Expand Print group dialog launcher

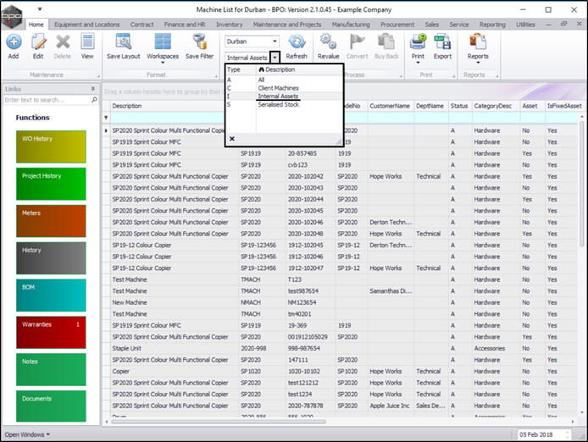click(x=453, y=76)
